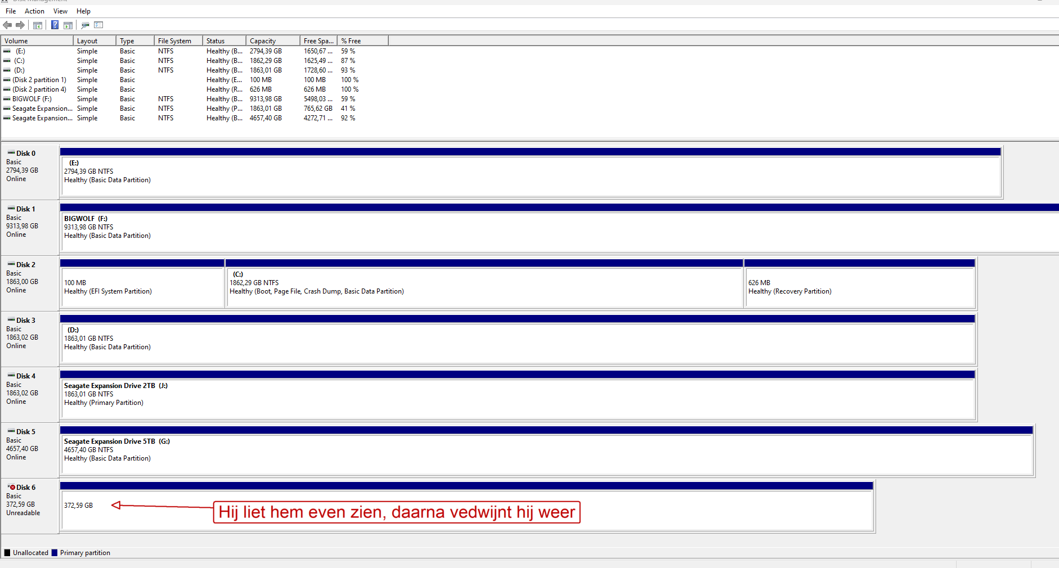
Task: Open the Action menu
Action: tap(34, 11)
